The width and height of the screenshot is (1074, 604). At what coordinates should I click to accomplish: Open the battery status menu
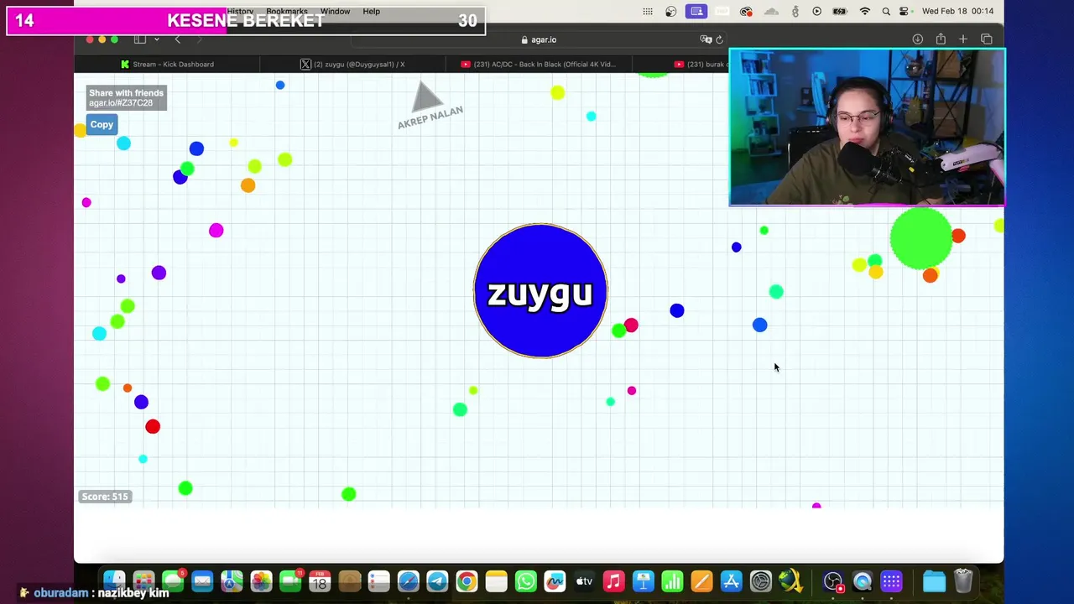[839, 11]
